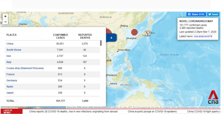Screen dimensions: 221x114
Task: Click the CNA logo on the map
Action: tap(213, 97)
